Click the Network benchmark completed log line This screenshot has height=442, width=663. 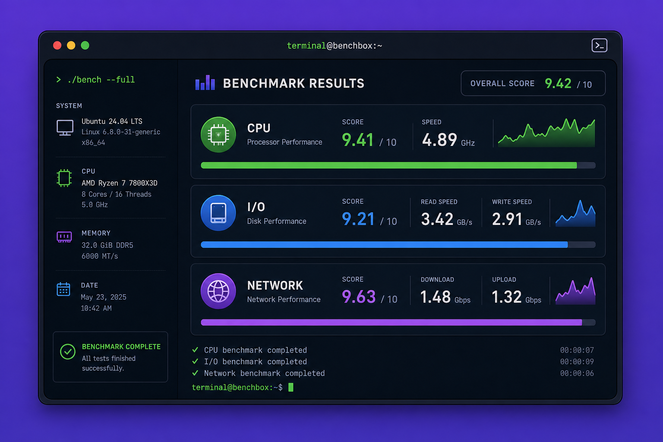point(265,373)
